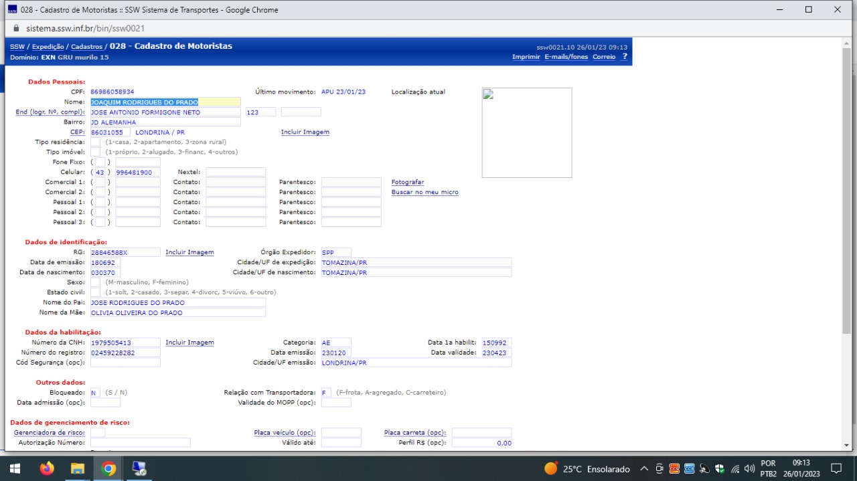Open File Explorer from the taskbar
This screenshot has height=481, width=857.
[77, 468]
